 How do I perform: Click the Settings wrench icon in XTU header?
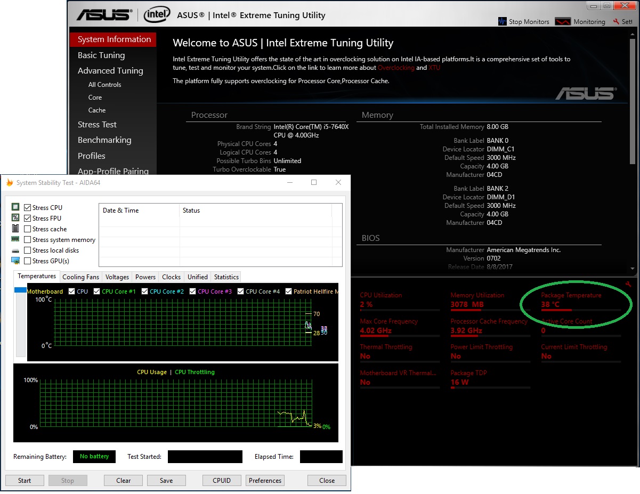tap(616, 22)
